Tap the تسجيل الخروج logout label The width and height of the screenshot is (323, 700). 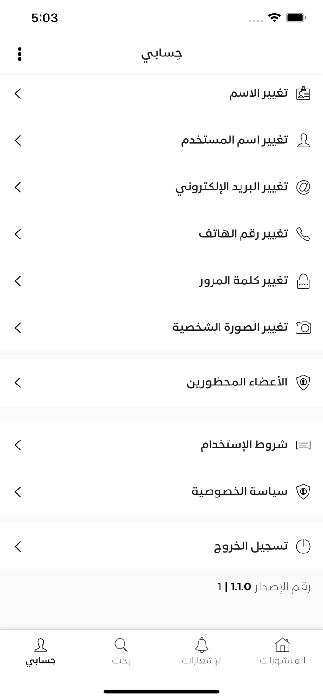(x=251, y=546)
